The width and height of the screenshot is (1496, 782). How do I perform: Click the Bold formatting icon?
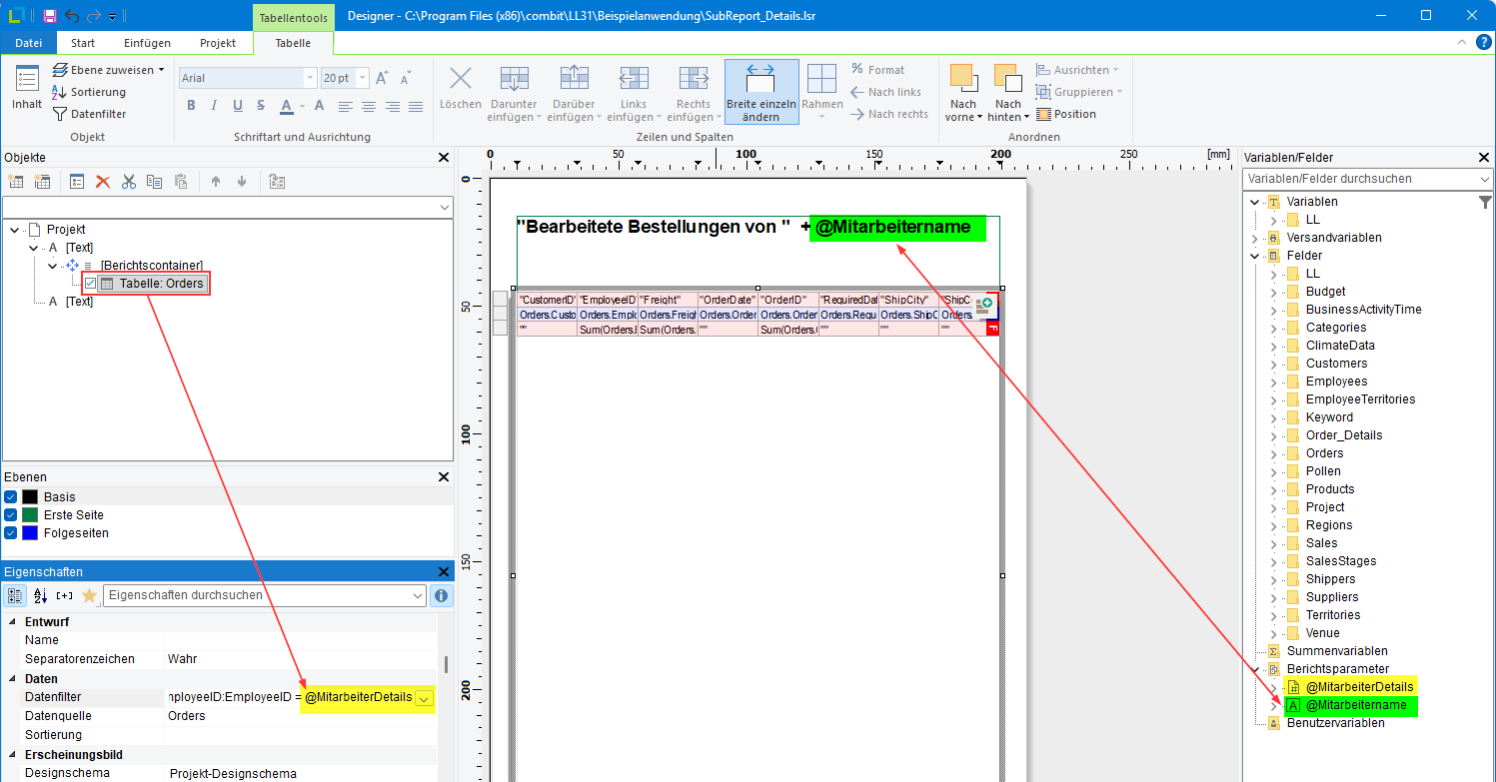click(191, 106)
